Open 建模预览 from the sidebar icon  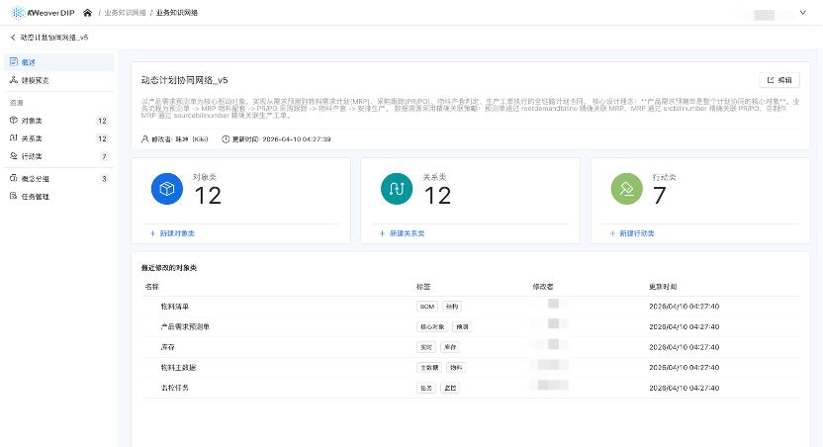tap(14, 80)
